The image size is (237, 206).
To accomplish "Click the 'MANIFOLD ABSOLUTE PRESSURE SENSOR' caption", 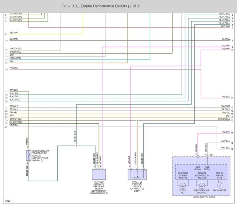I will tap(99, 187).
